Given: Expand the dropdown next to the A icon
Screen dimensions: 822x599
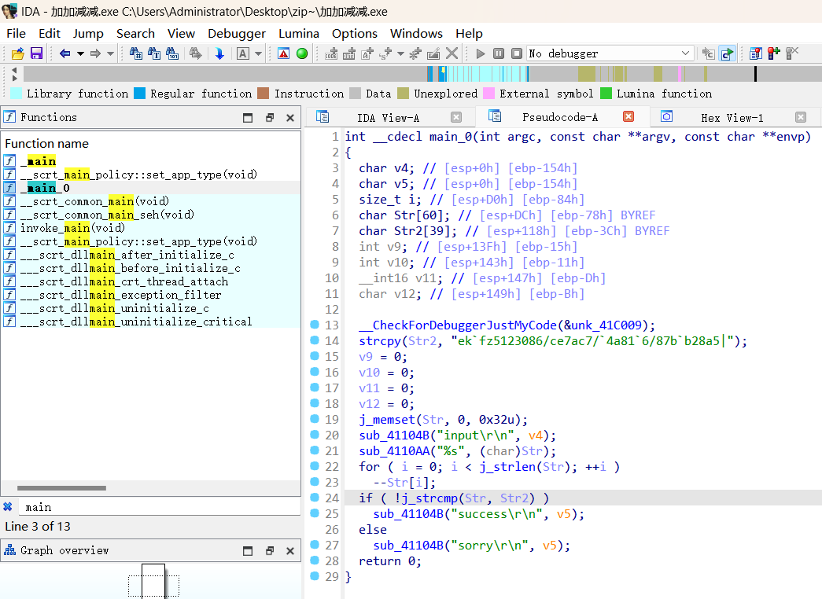Looking at the screenshot, I should tap(258, 53).
